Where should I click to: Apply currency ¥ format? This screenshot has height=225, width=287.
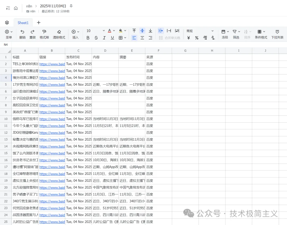pyautogui.click(x=189, y=38)
